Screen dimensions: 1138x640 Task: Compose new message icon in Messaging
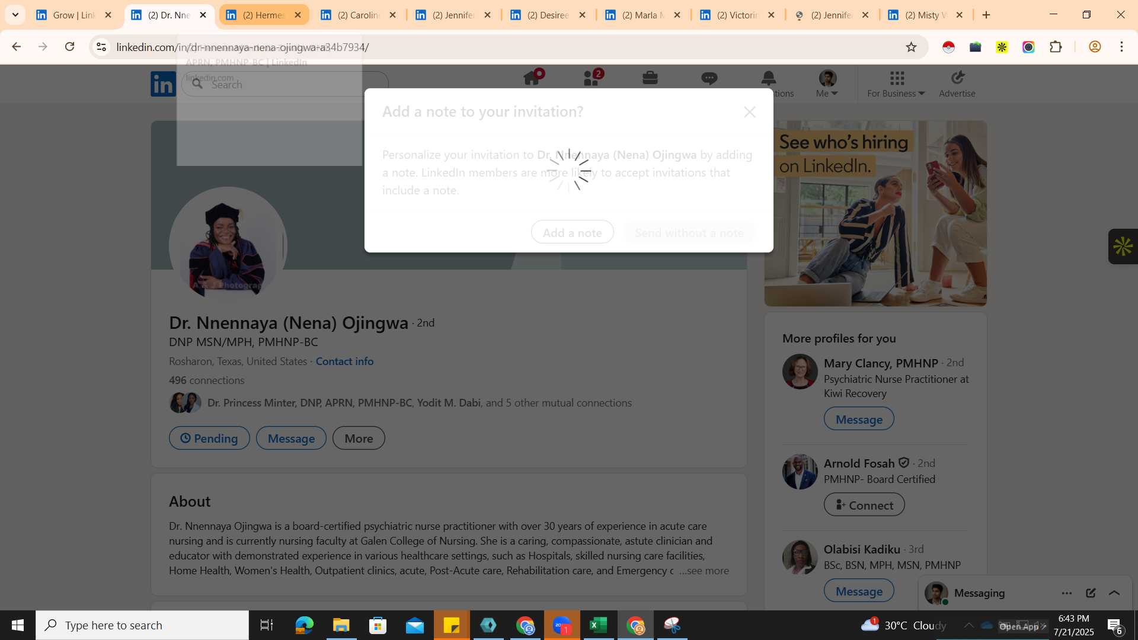tap(1091, 593)
